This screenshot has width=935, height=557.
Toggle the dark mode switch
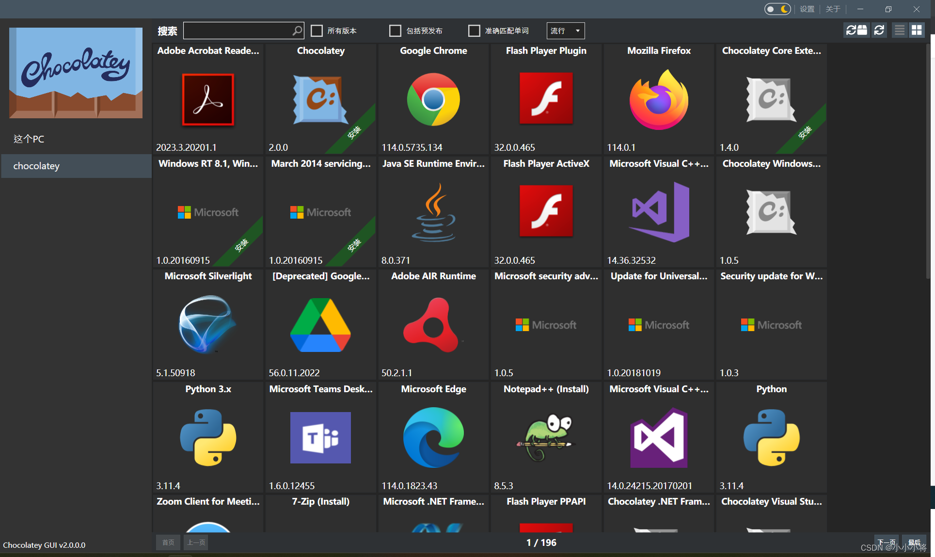coord(777,9)
